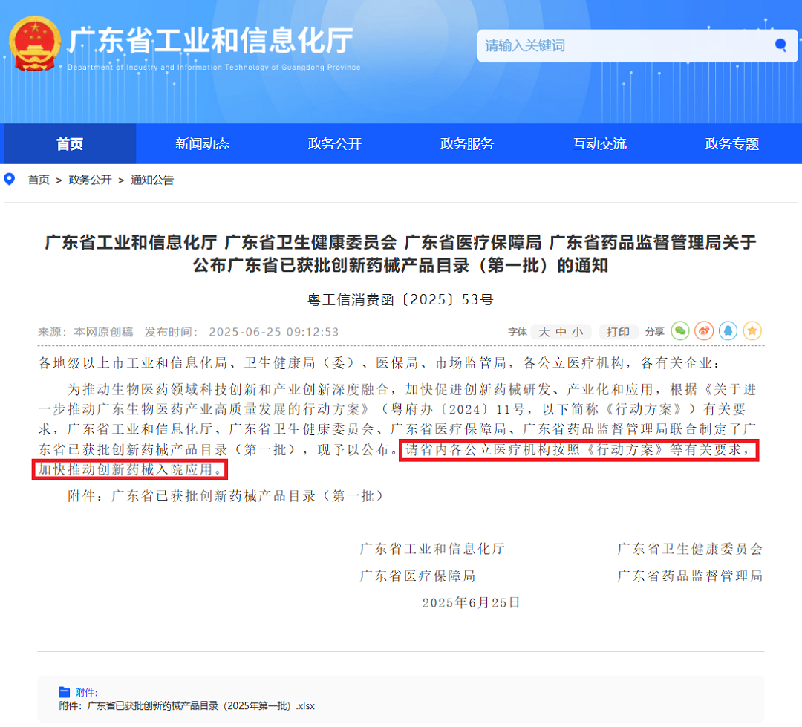Share to Qzone via star icon
Image resolution: width=802 pixels, height=727 pixels.
[752, 331]
